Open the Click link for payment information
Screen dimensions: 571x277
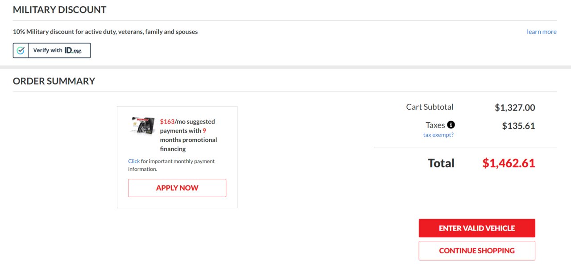134,161
